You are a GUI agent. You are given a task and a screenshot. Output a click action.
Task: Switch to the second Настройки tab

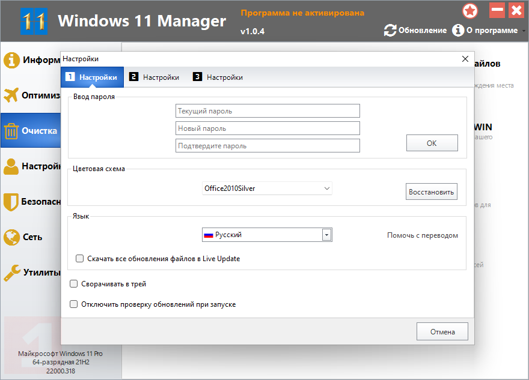point(154,77)
